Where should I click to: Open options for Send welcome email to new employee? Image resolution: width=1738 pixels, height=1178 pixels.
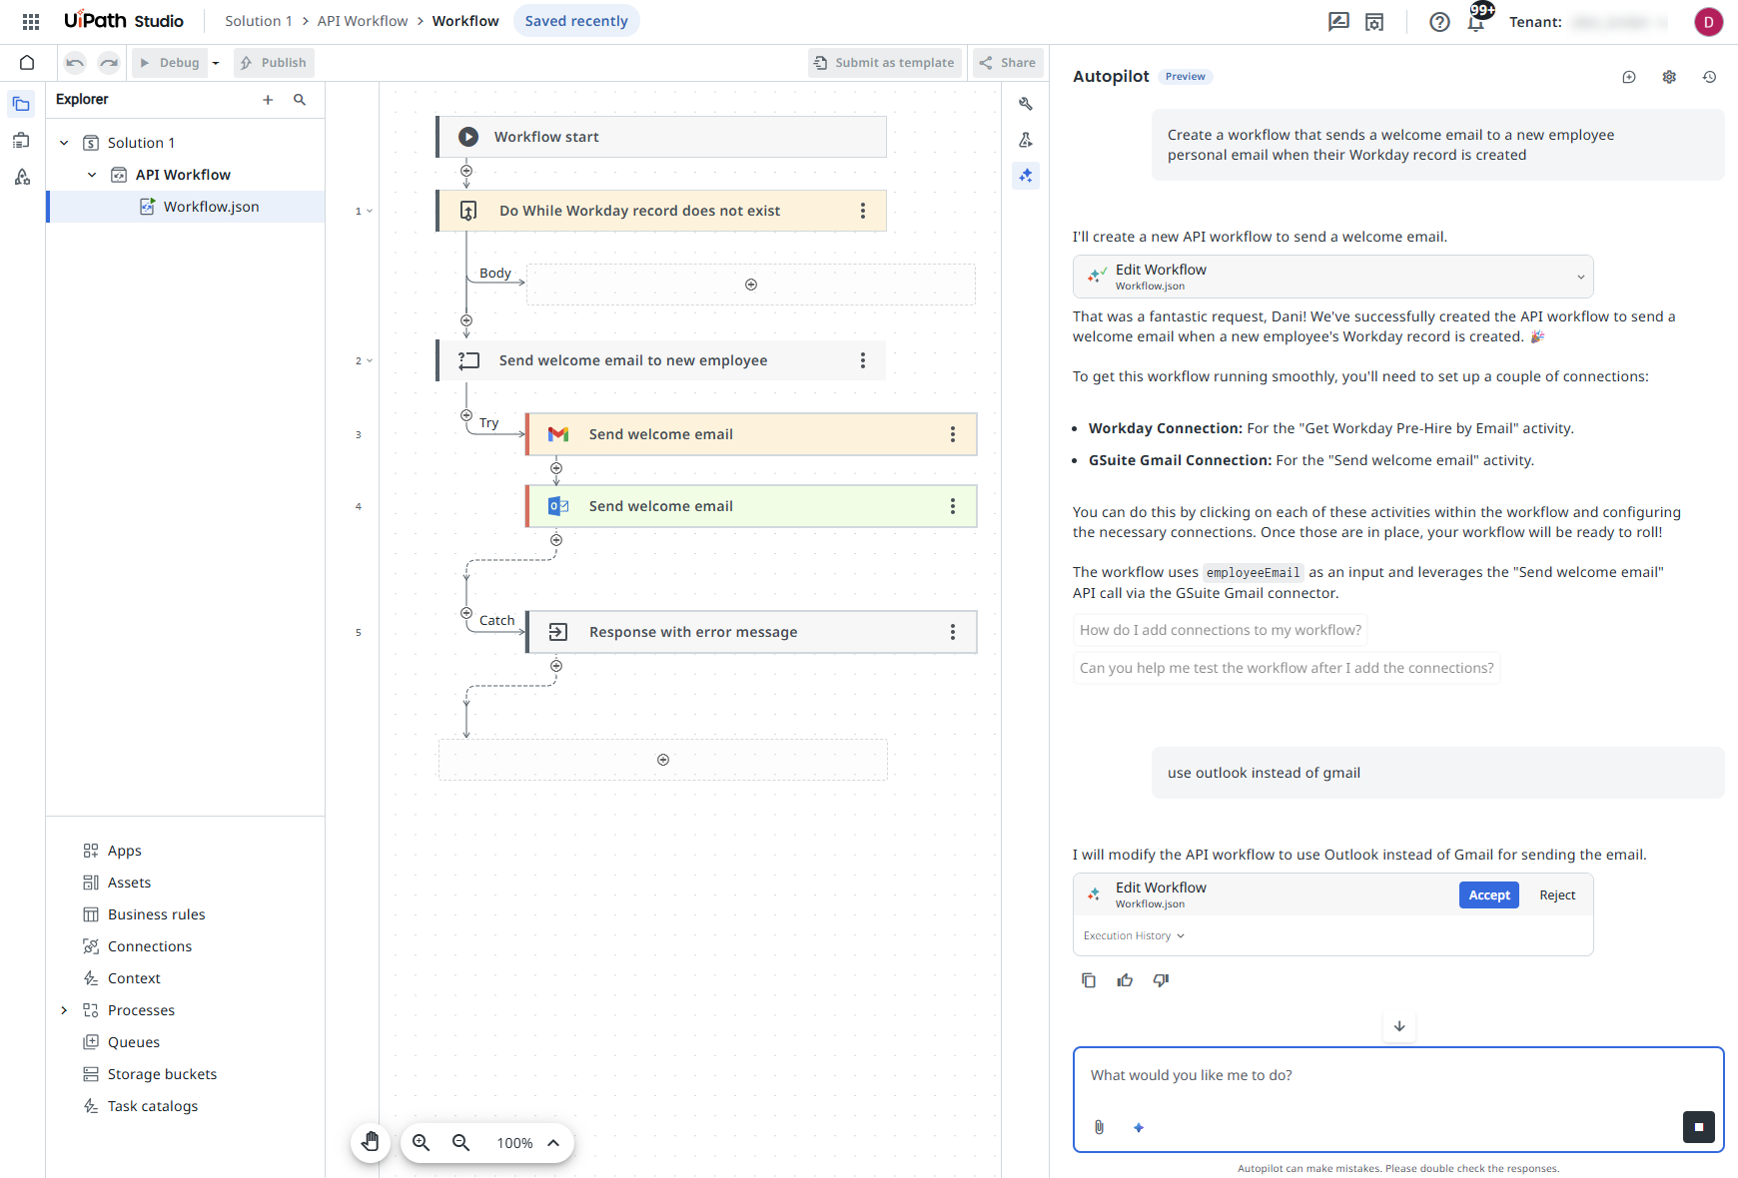(863, 360)
